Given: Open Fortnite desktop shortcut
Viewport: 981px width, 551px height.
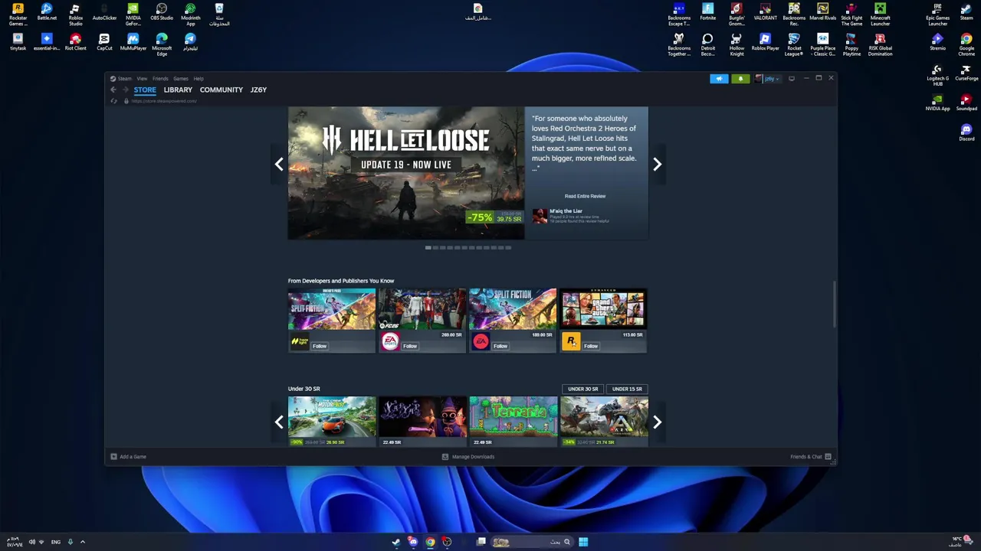Looking at the screenshot, I should click(x=707, y=12).
